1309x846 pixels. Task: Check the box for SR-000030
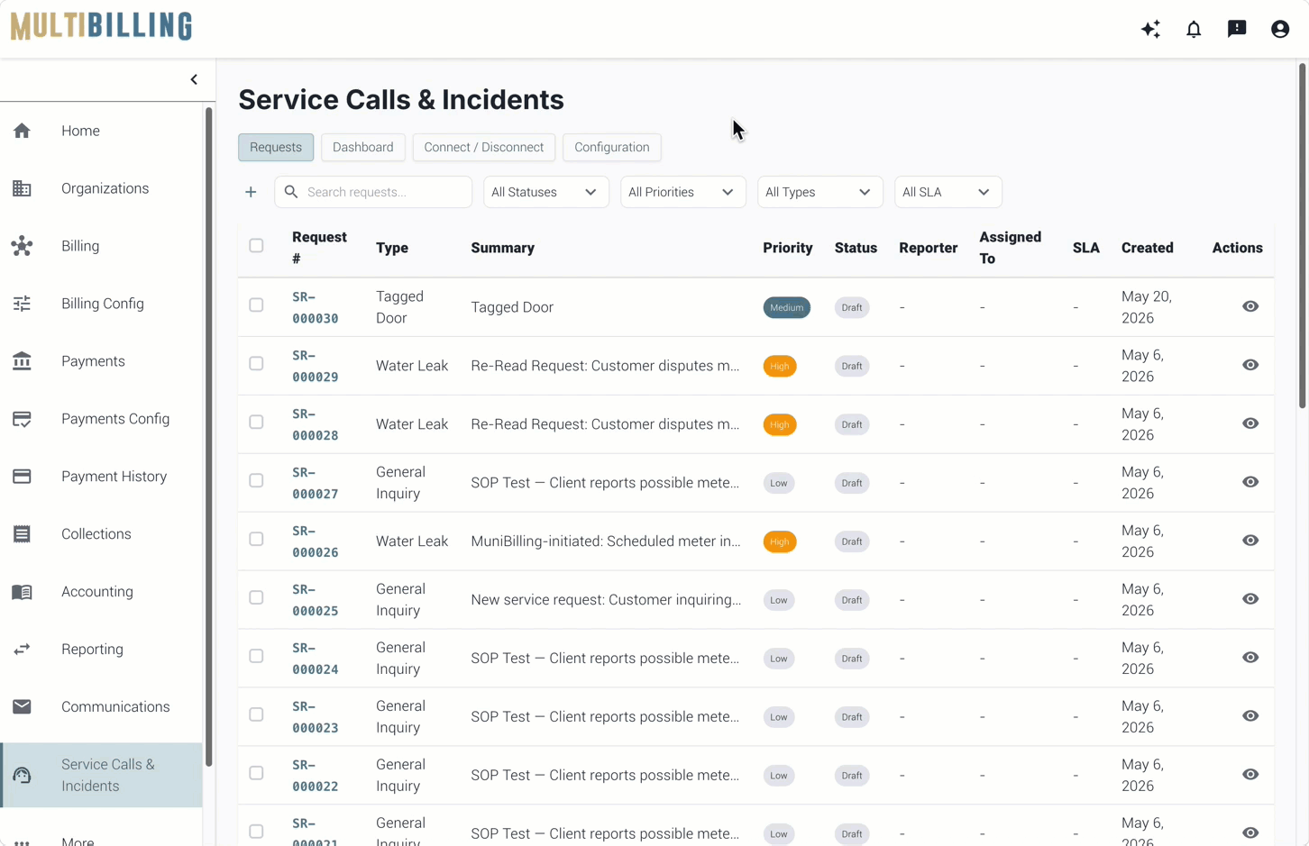point(256,305)
